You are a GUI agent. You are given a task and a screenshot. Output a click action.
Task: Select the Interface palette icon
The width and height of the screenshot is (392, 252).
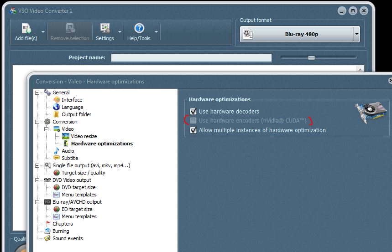click(57, 100)
